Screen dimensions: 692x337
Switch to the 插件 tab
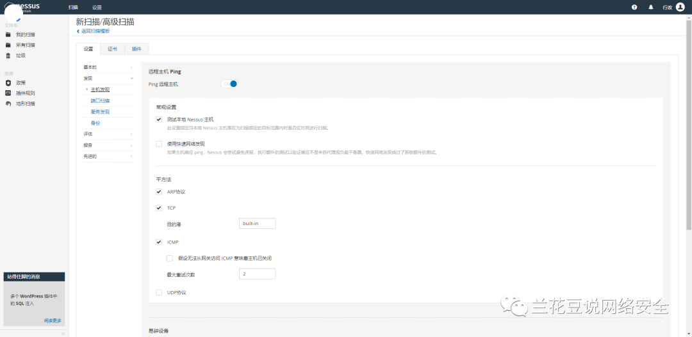(136, 49)
